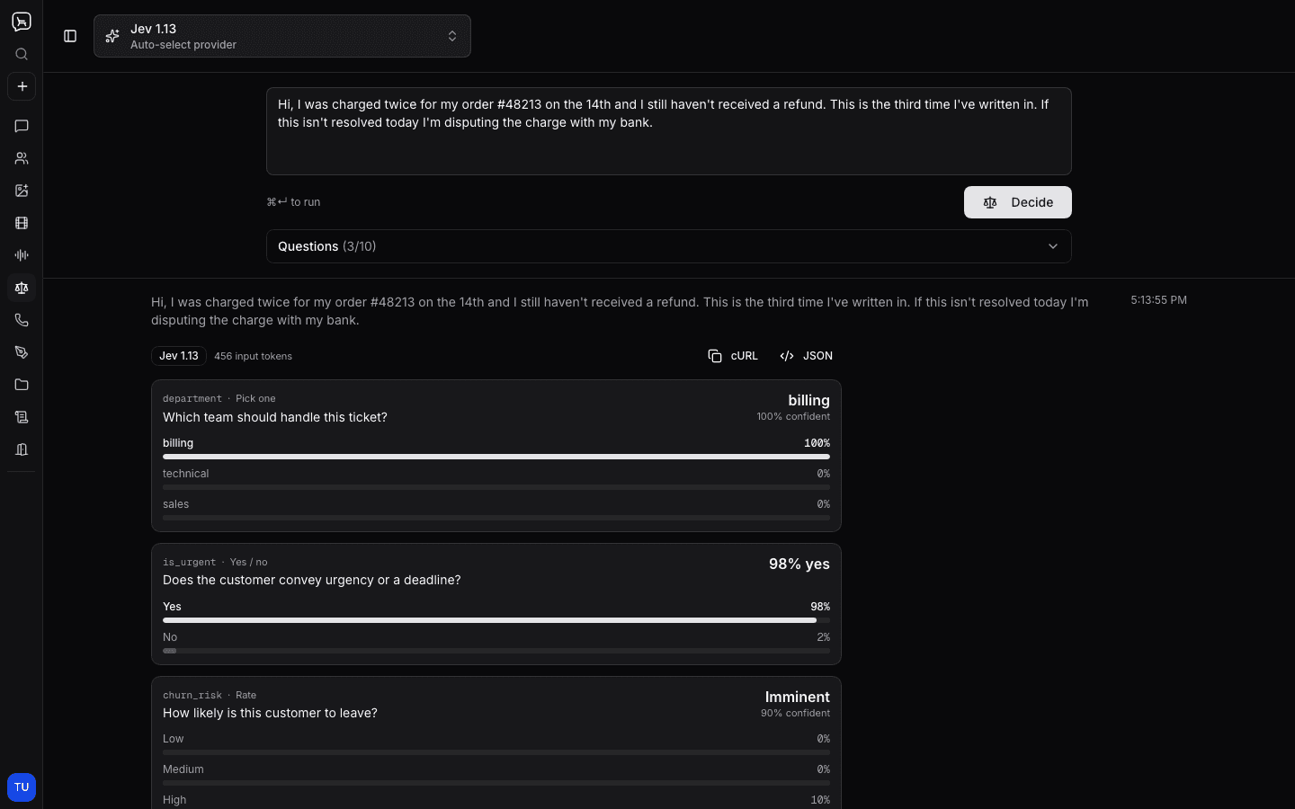
Task: Click the 'No' option label under is_urgent
Action: 170,637
